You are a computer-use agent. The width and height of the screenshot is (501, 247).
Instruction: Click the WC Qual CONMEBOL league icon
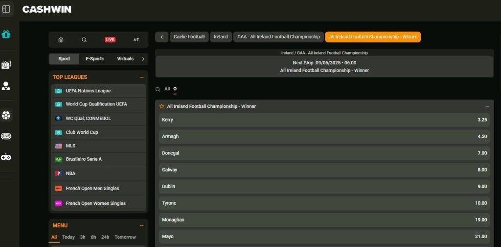(59, 119)
